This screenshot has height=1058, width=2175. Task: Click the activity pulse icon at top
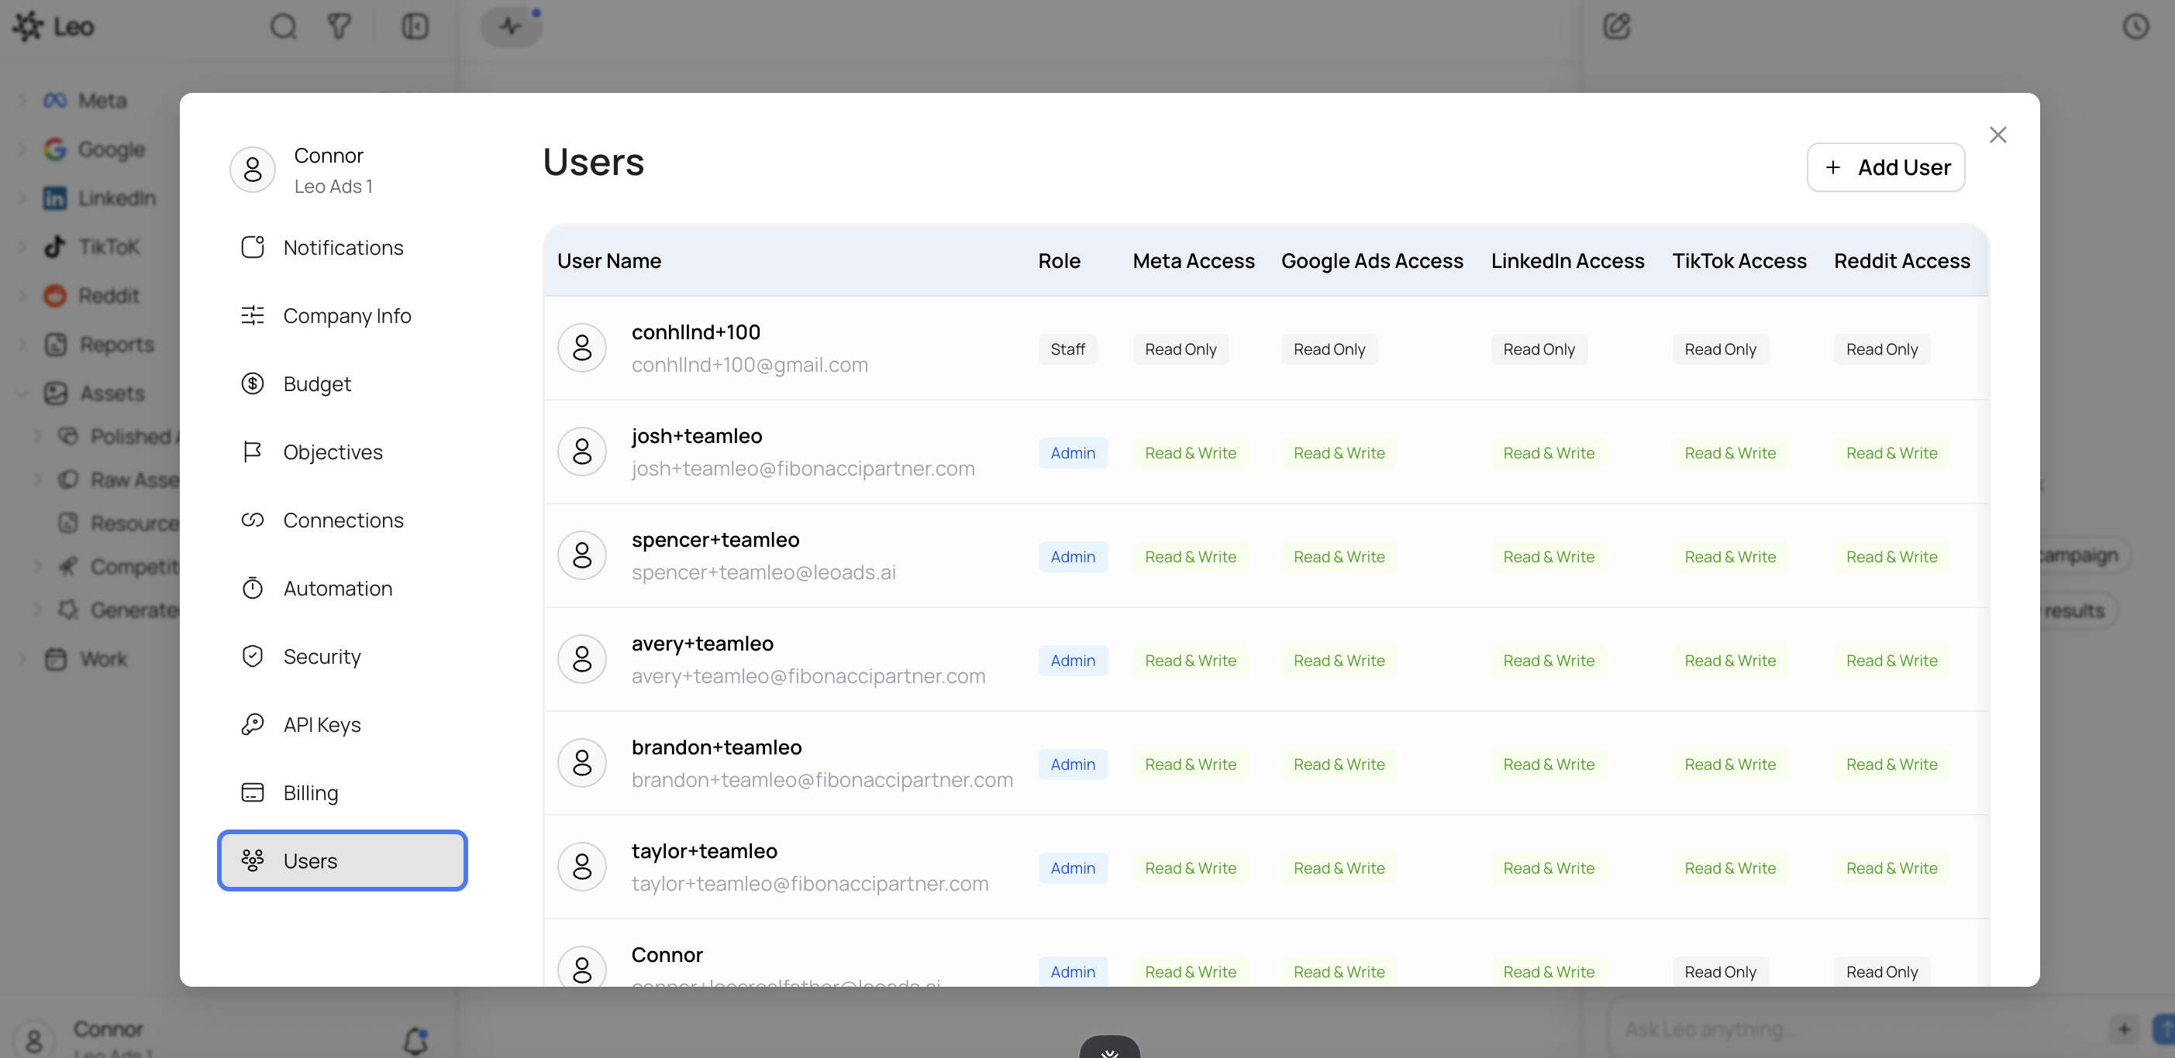point(510,26)
